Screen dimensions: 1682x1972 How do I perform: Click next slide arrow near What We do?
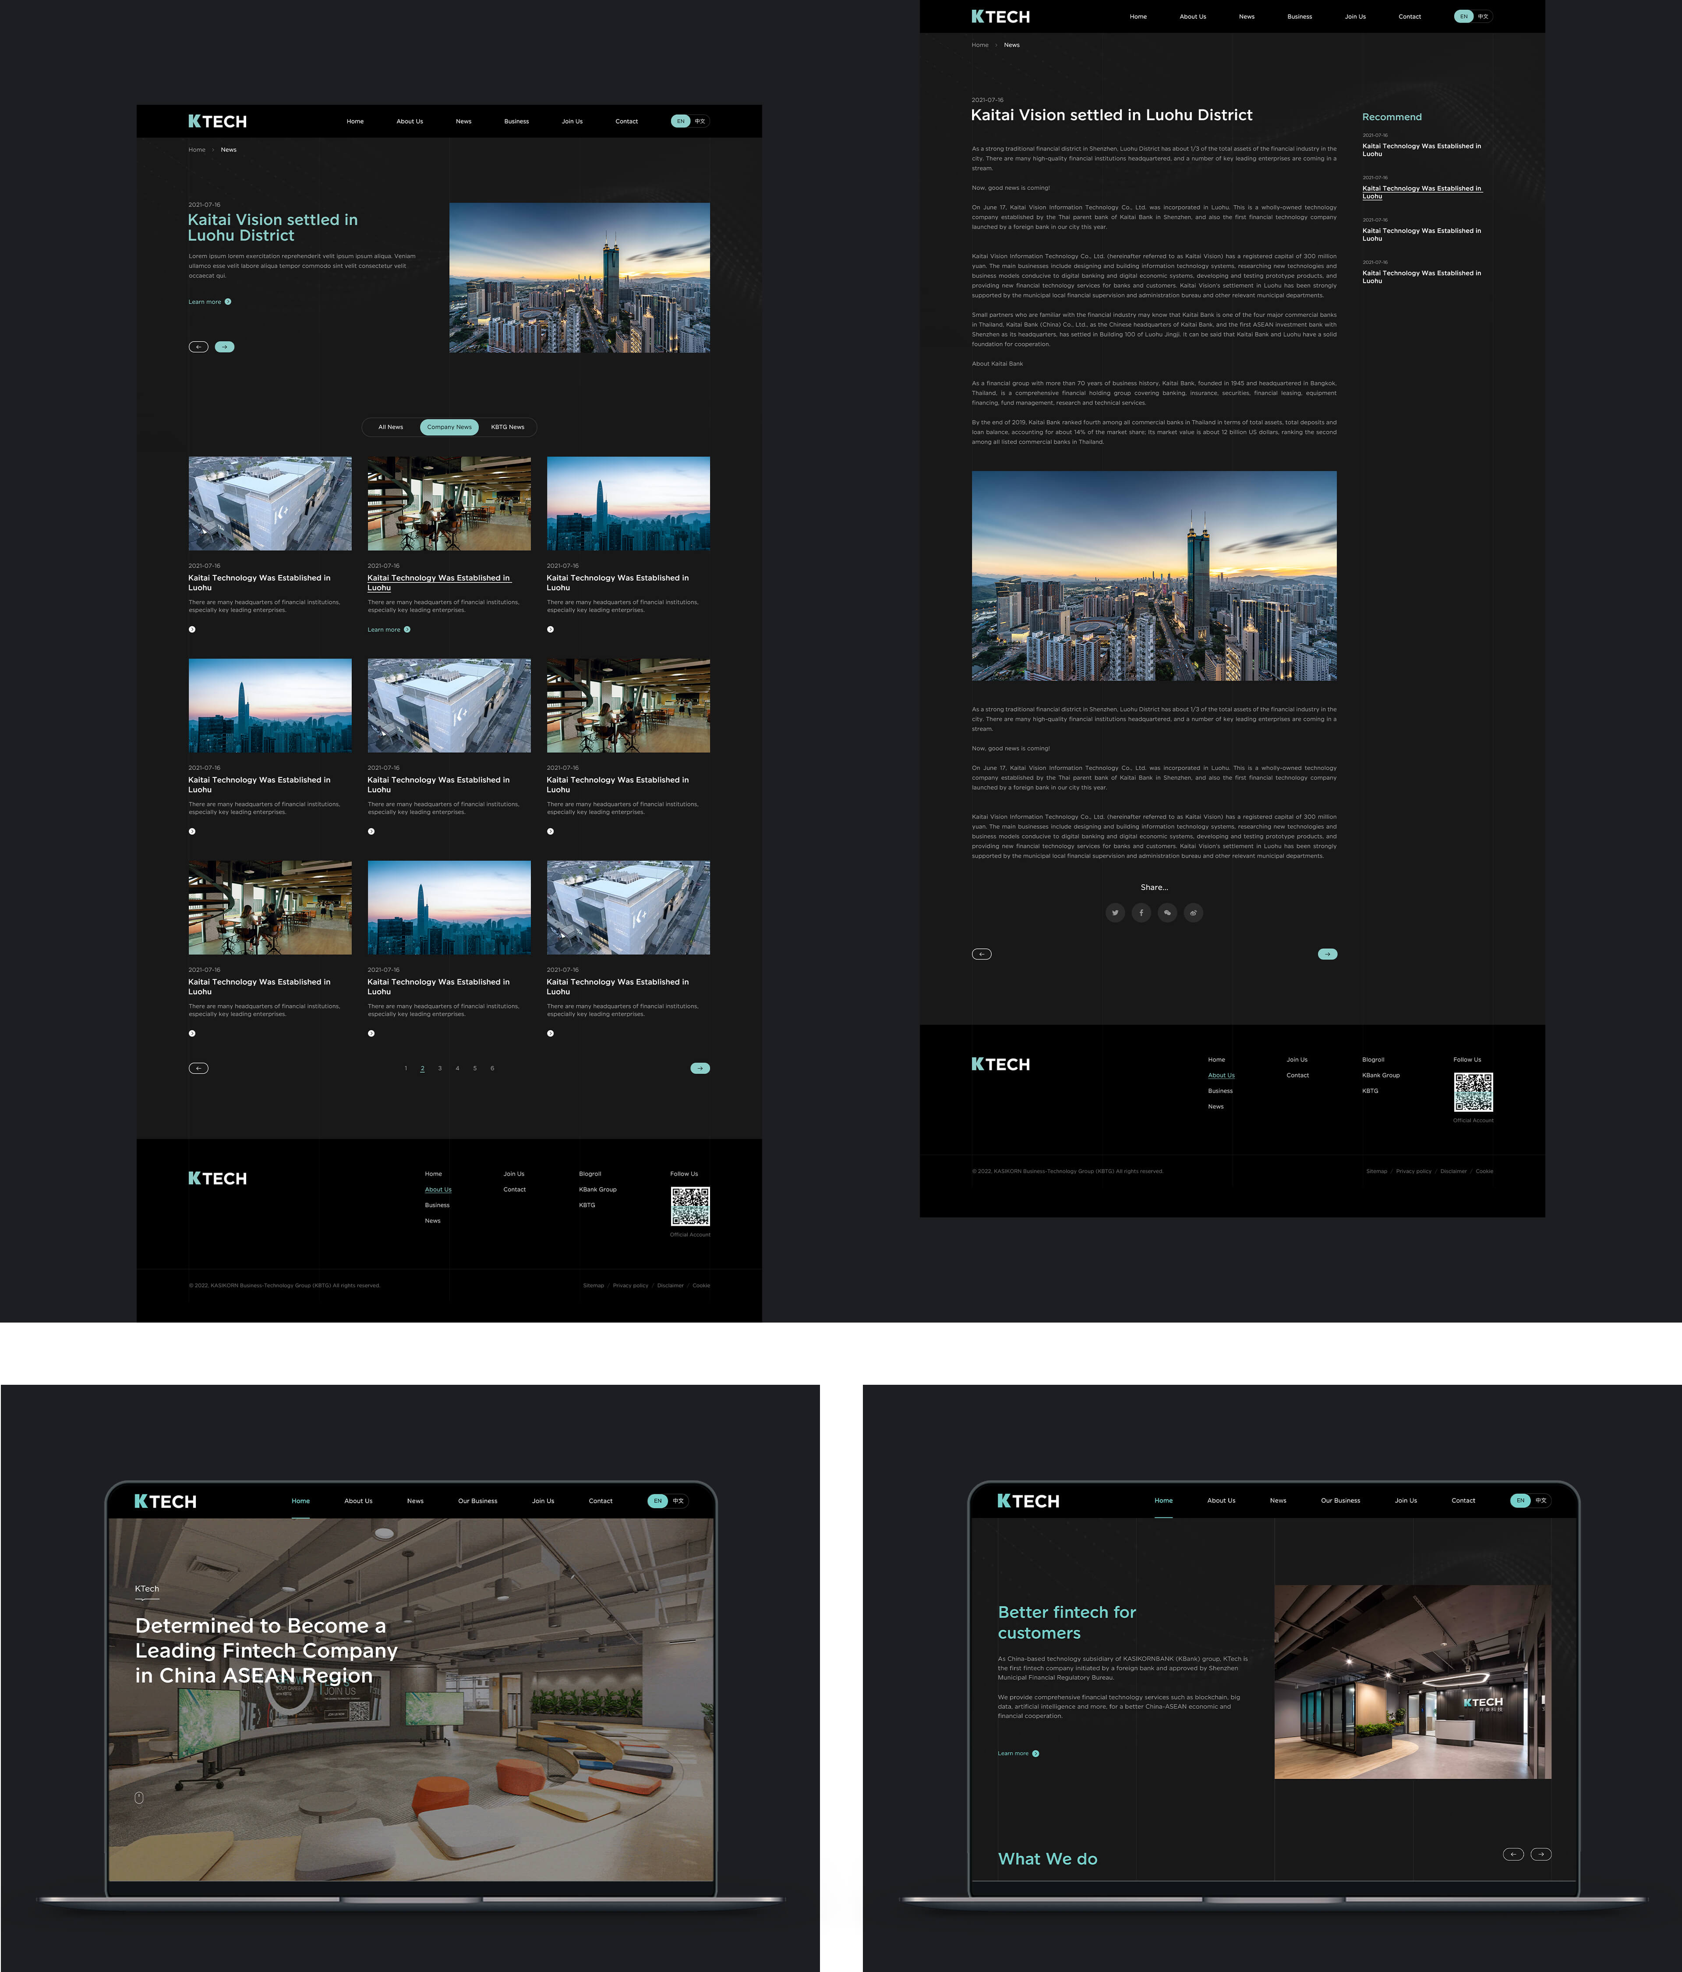(x=1540, y=1854)
